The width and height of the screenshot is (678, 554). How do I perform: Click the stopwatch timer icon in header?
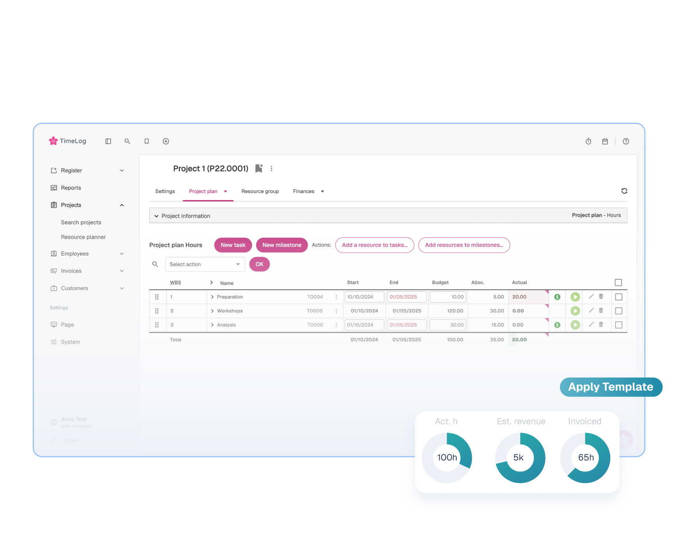(x=588, y=141)
